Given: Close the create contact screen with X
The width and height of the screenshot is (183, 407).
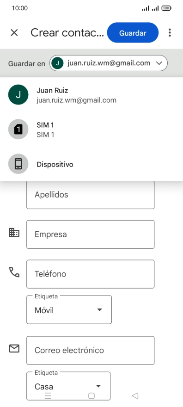Looking at the screenshot, I should tap(14, 33).
